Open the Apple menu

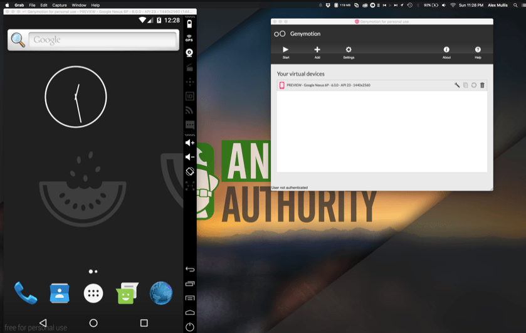(x=7, y=5)
